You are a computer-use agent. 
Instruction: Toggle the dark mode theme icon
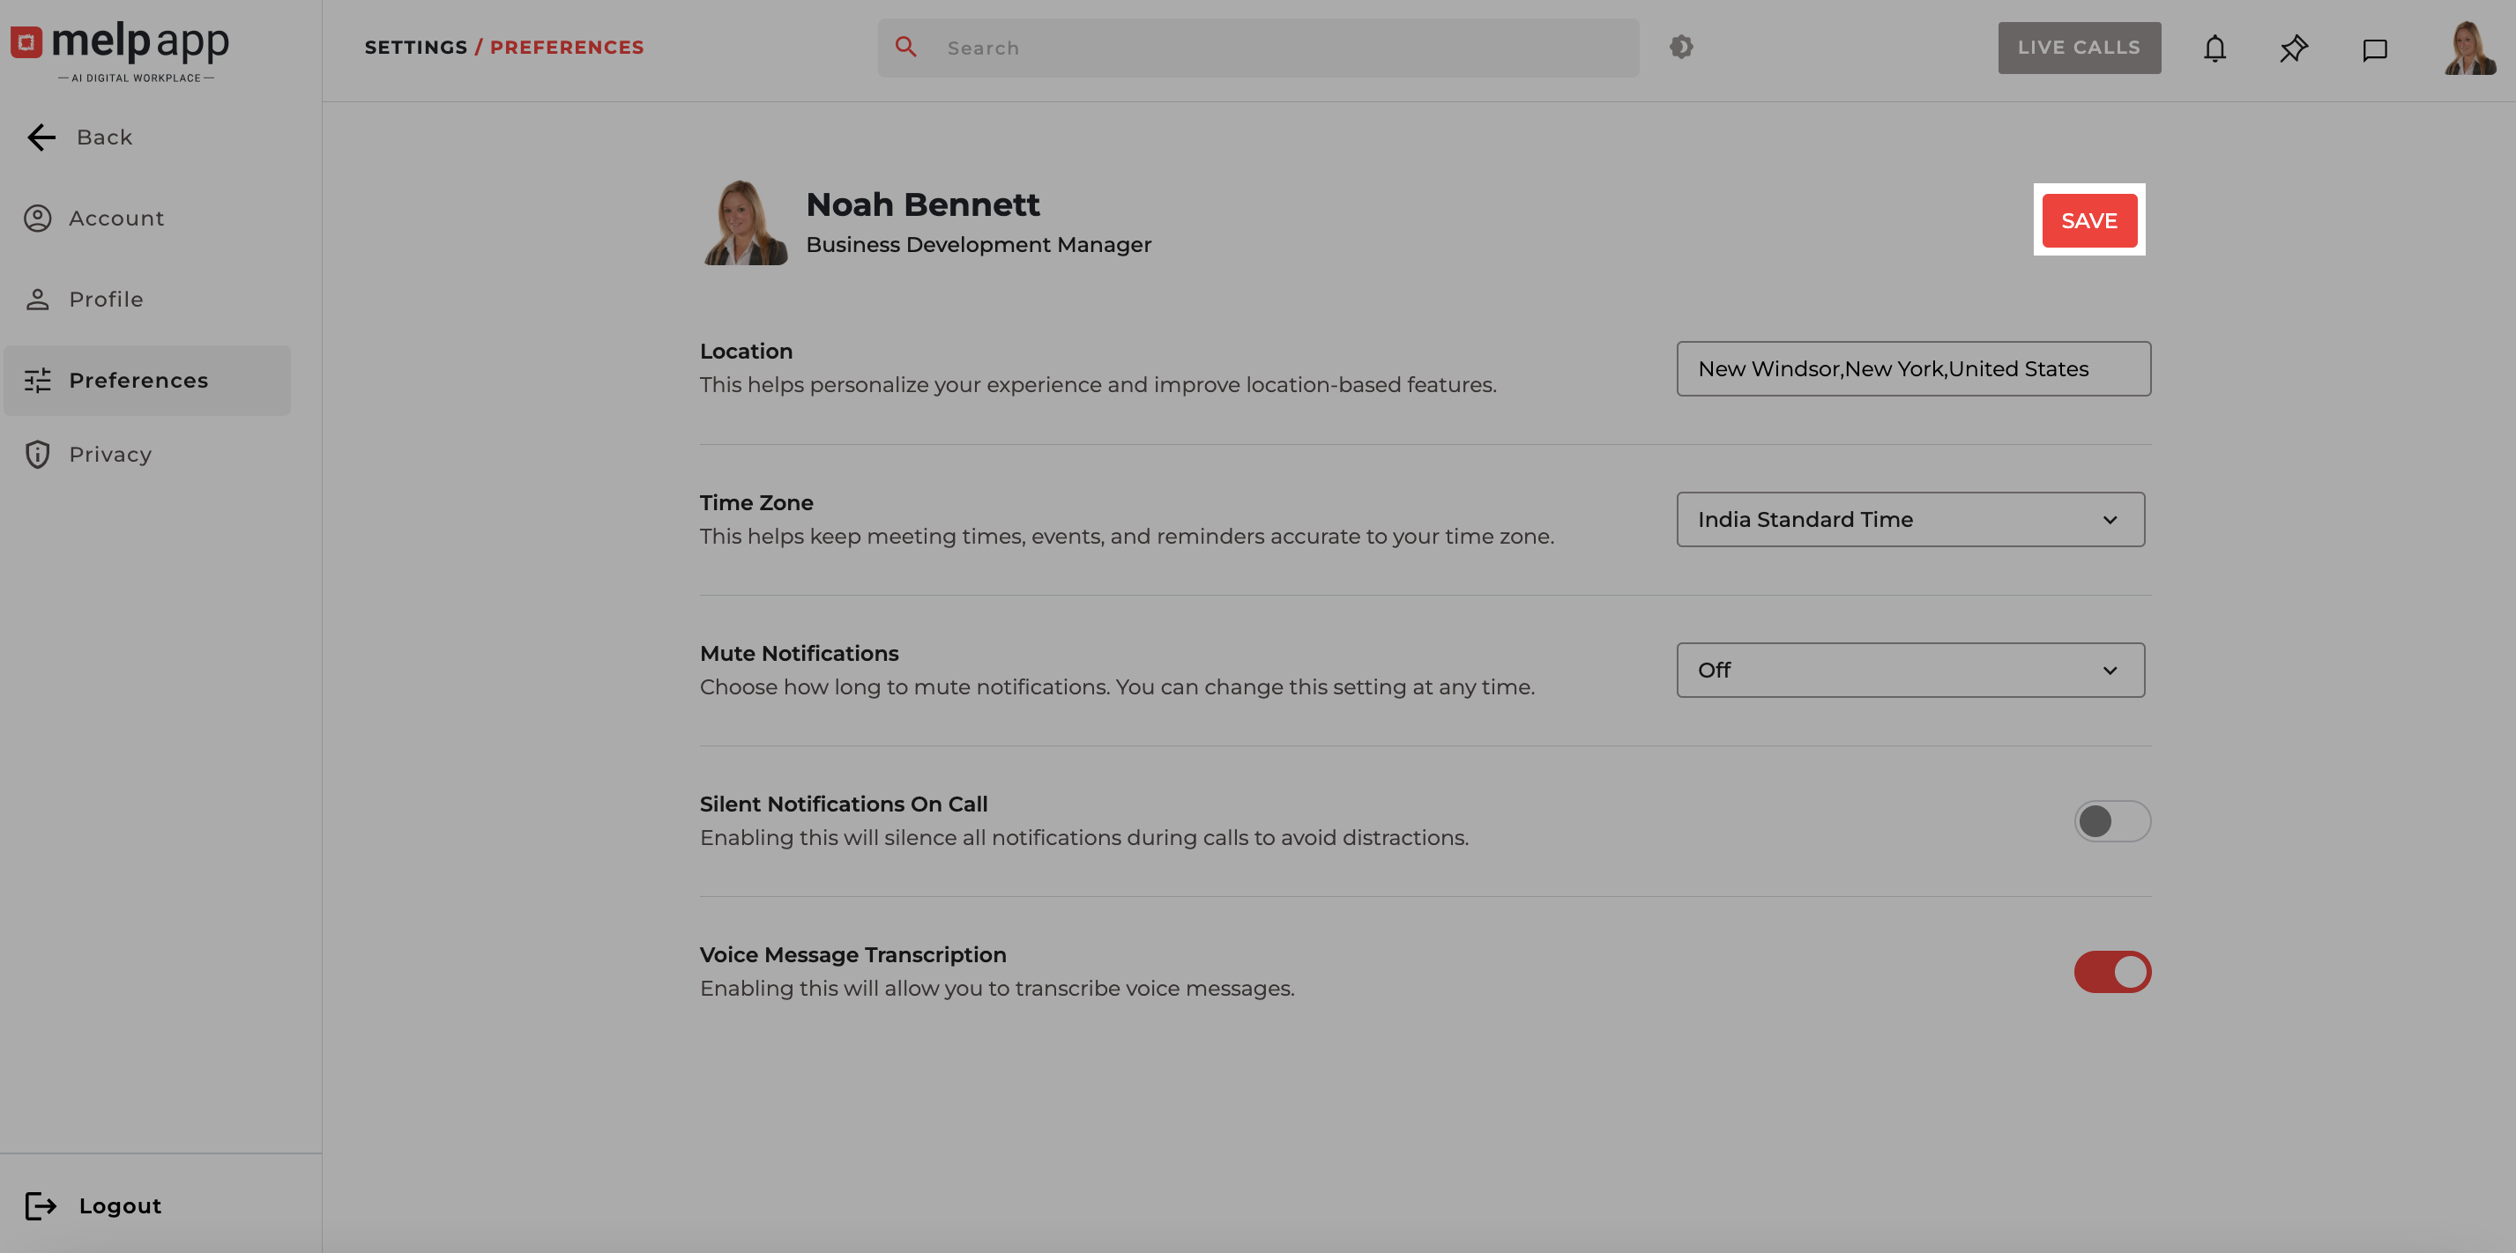[1681, 47]
